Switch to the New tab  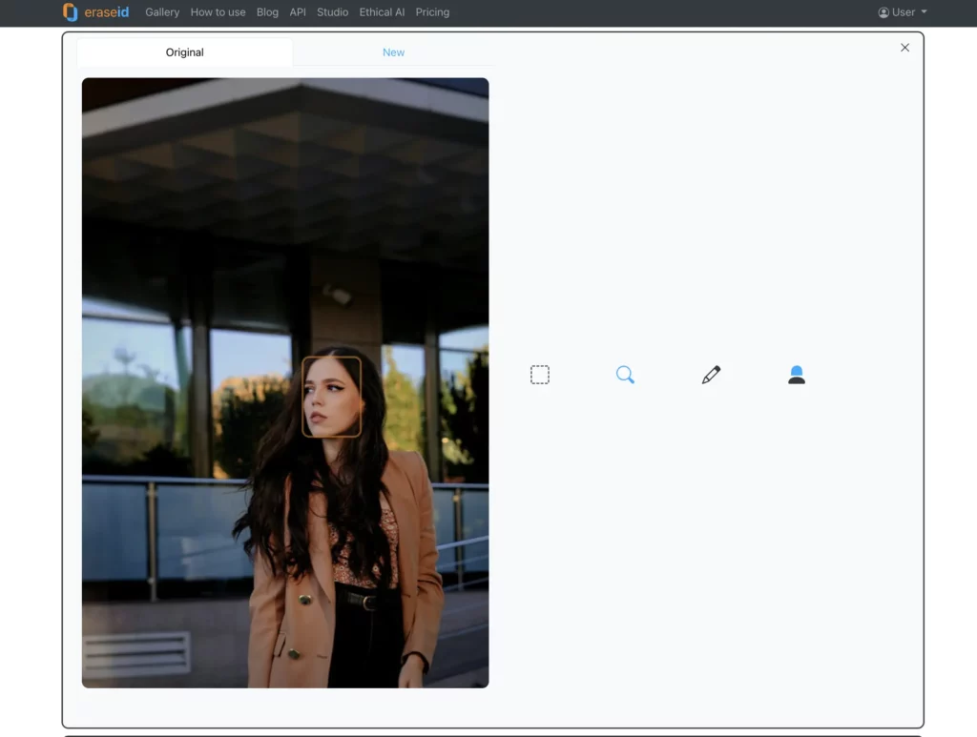coord(393,52)
